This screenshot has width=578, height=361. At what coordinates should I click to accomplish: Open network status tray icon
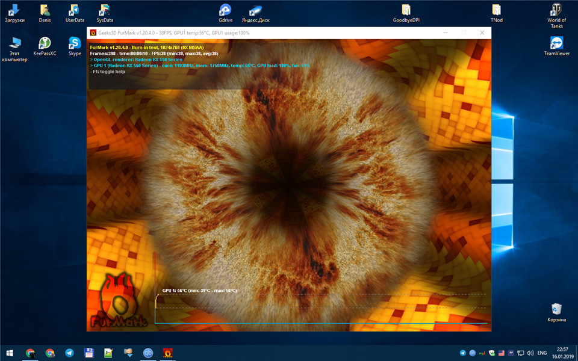[521, 353]
